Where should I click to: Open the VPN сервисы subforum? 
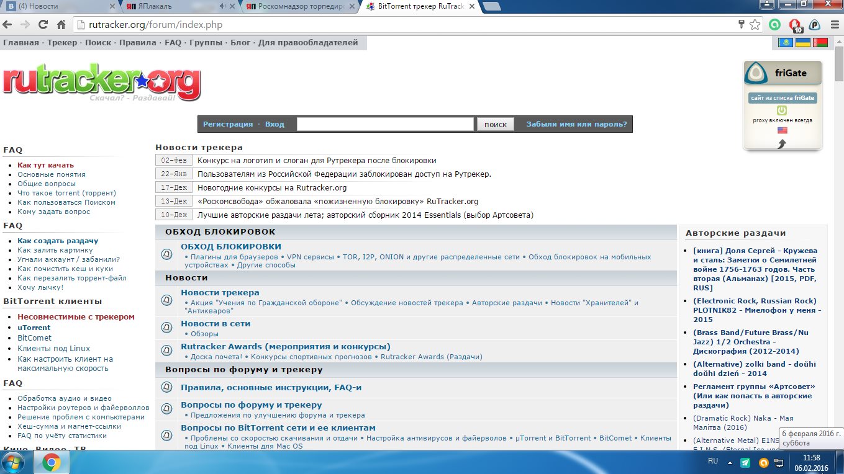click(x=311, y=257)
